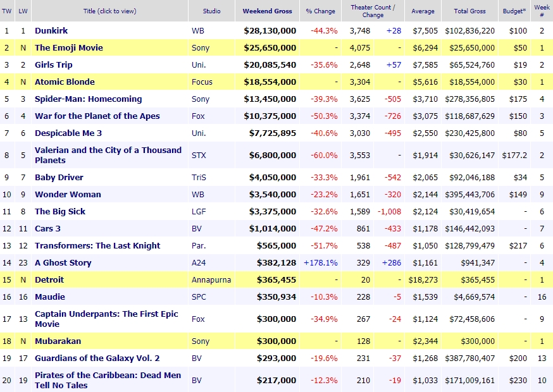
Task: Sort by the Week # column header
Action: click(x=542, y=11)
